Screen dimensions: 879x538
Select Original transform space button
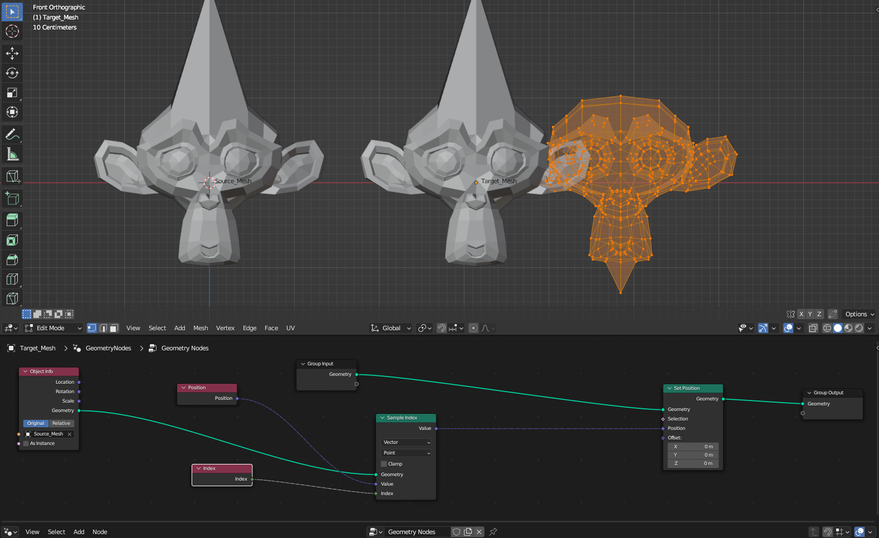36,423
